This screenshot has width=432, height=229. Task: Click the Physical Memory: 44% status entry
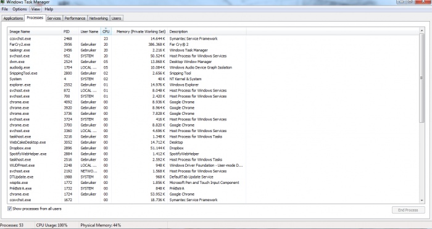pyautogui.click(x=101, y=225)
